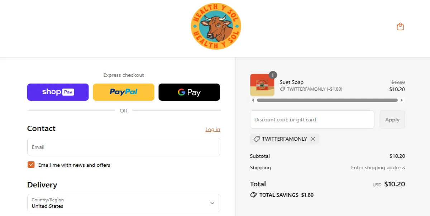Click the Suet Soap product thumbnail
Viewport: 430px width, 216px height.
[x=262, y=85]
